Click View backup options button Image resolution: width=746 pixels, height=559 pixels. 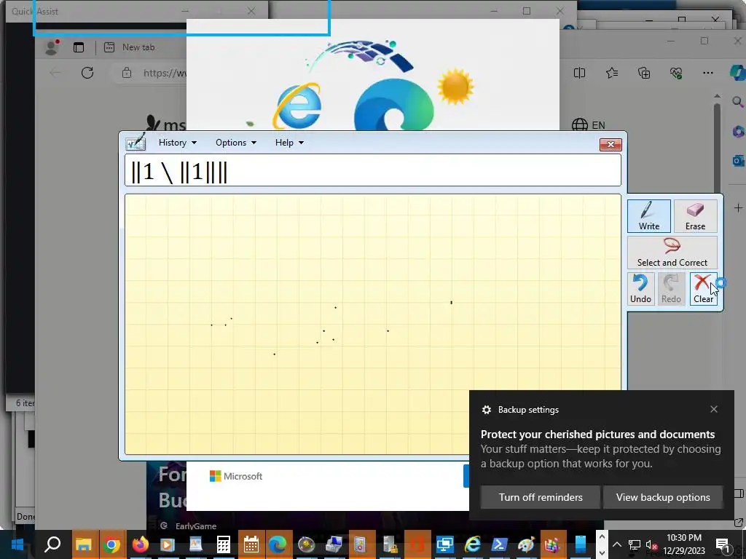[x=663, y=497]
